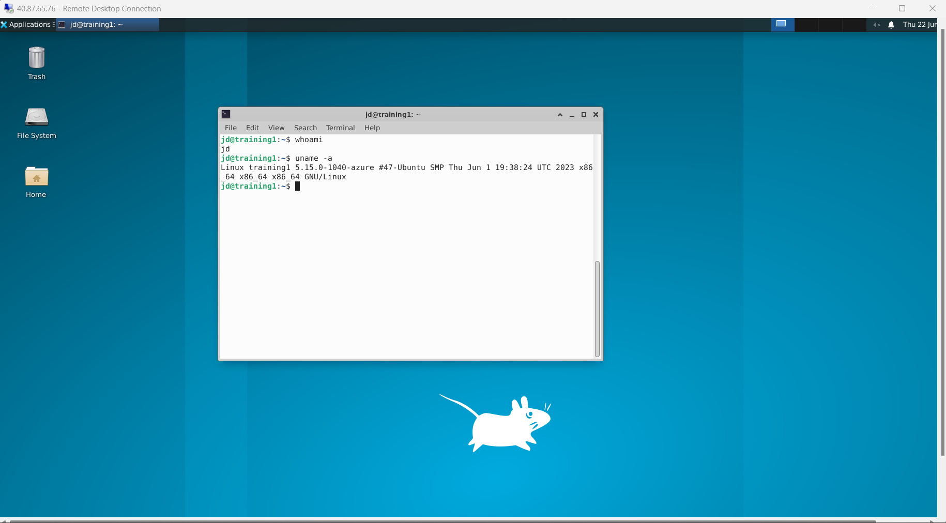The image size is (946, 523).
Task: Open the Search menu
Action: [x=305, y=128]
